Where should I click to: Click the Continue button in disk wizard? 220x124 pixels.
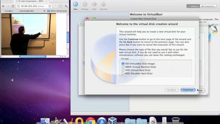[188, 90]
